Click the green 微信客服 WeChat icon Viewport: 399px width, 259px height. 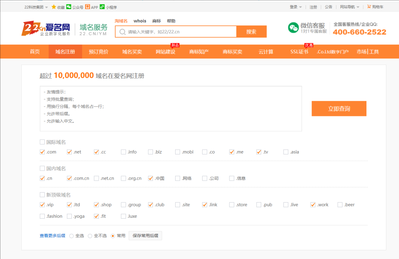coord(293,28)
